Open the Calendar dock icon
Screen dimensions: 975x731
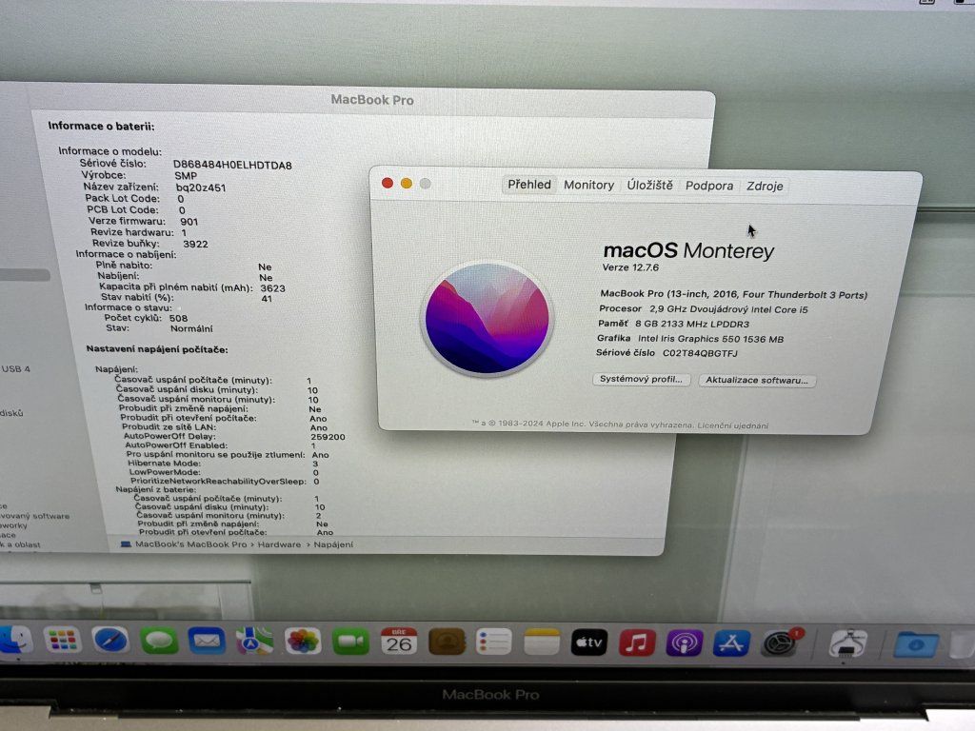(x=399, y=642)
